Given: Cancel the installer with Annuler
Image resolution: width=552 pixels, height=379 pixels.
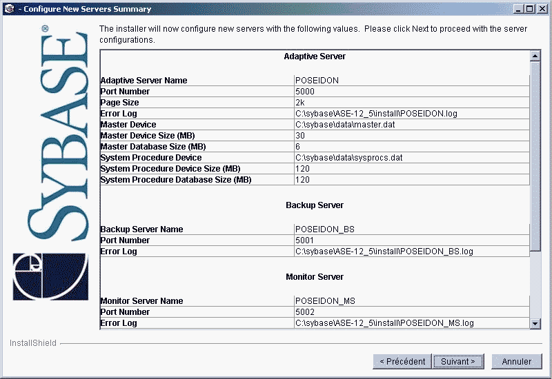Looking at the screenshot, I should [517, 361].
